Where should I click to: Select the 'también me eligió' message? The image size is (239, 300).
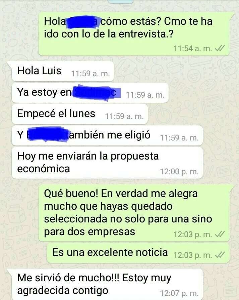coord(107,136)
